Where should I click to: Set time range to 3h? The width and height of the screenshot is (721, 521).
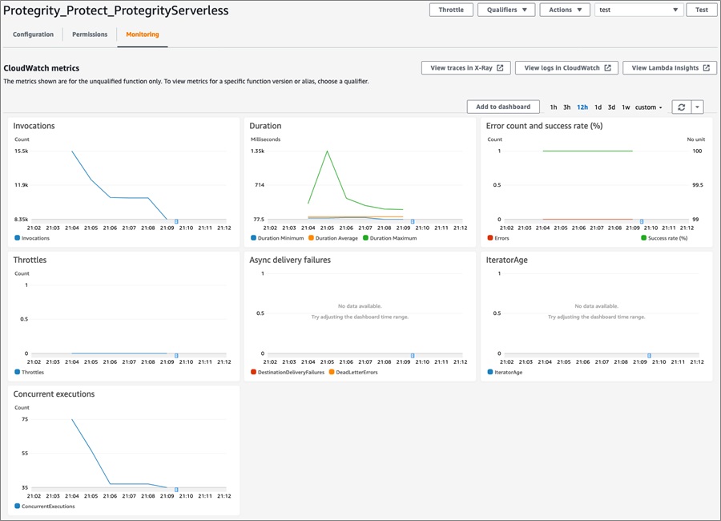tap(567, 107)
